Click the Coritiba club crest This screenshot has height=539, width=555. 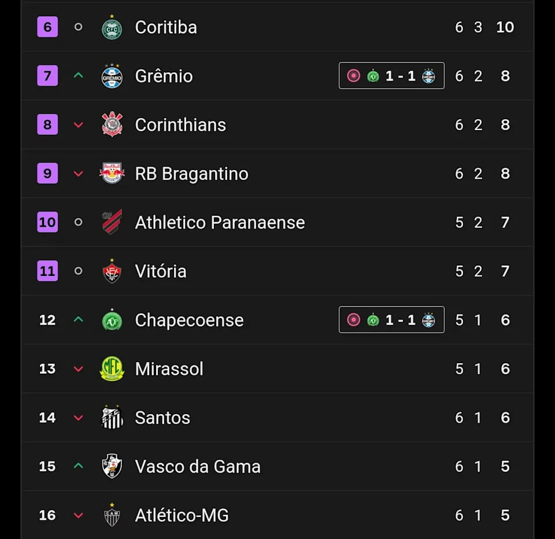click(x=112, y=28)
